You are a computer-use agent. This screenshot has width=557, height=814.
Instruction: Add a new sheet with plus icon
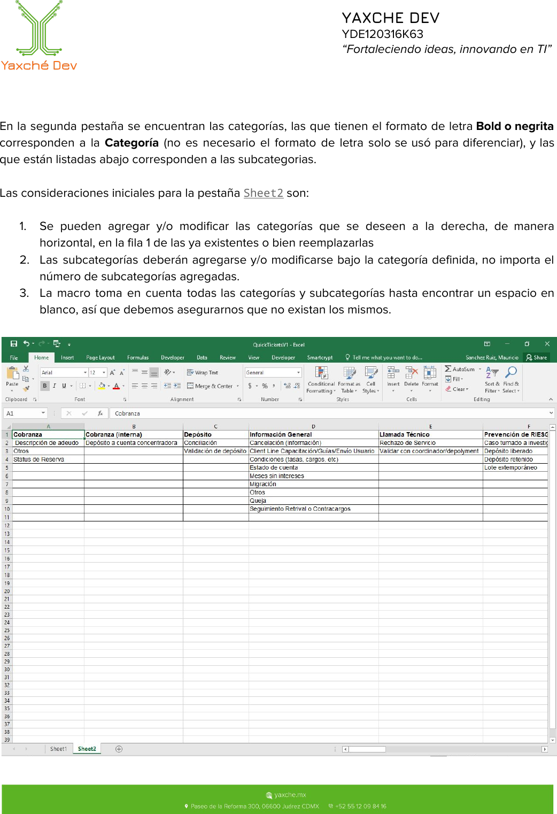click(119, 749)
